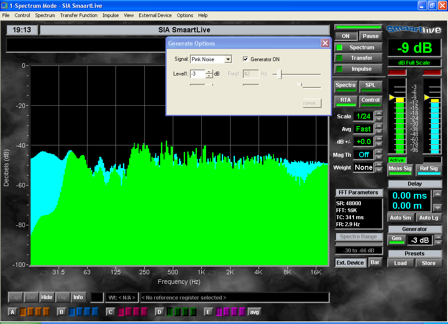
Task: Toggle the analyzer ON button
Action: pos(346,36)
